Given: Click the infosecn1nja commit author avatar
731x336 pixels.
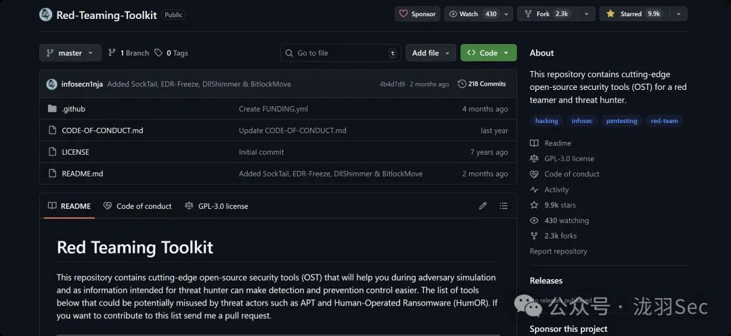Looking at the screenshot, I should tap(51, 85).
